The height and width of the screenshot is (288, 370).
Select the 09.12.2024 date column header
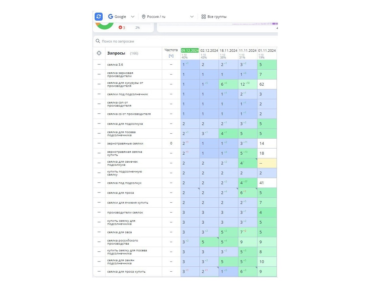point(190,51)
